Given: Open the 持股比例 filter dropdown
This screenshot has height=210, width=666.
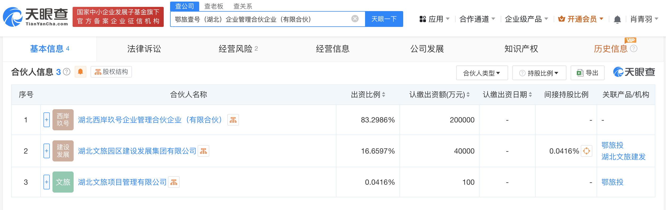Looking at the screenshot, I should (539, 73).
